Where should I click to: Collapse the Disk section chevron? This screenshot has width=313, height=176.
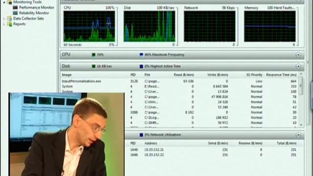coord(298,66)
